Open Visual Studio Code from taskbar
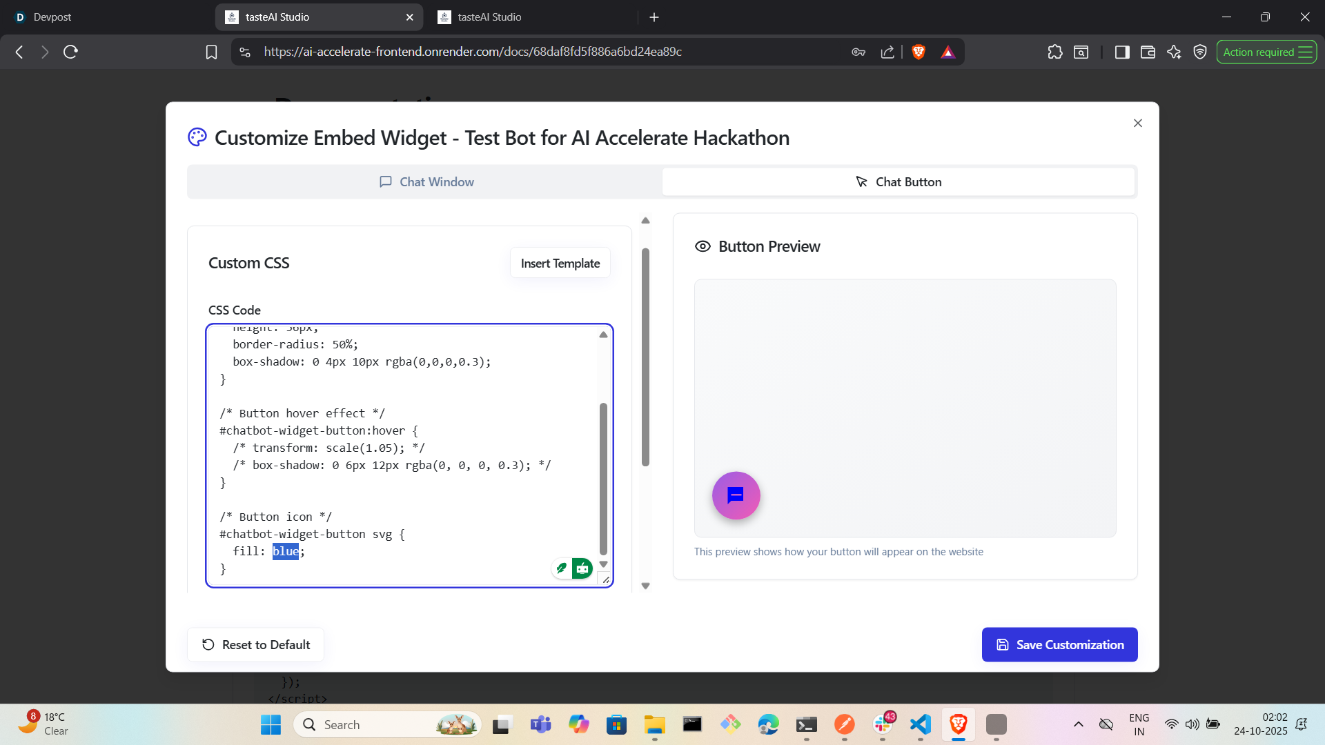 (x=920, y=724)
